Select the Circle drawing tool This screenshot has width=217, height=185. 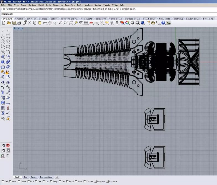point(3,41)
